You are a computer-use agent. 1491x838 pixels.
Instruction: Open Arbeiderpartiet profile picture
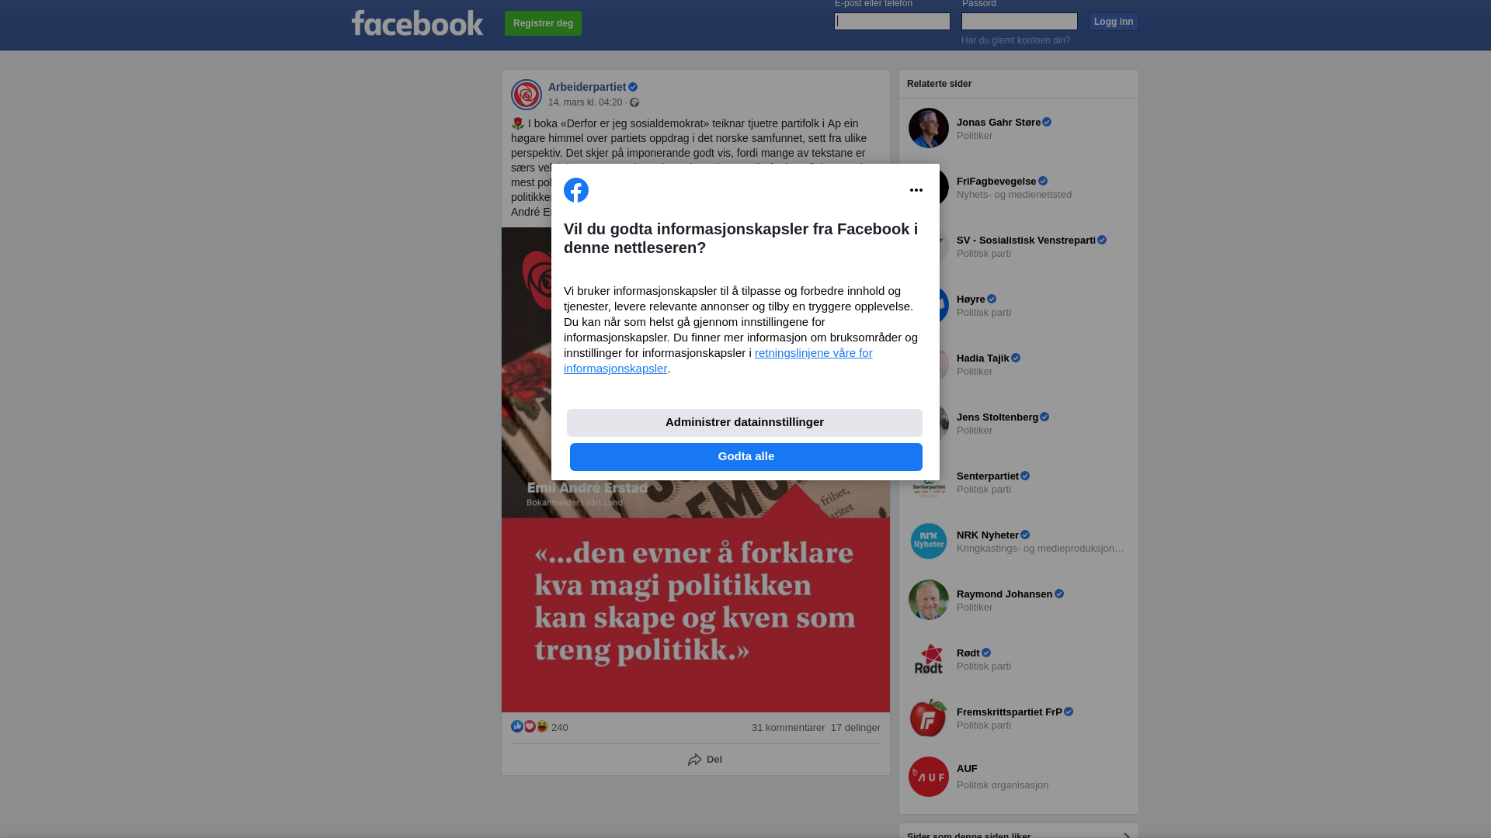[x=527, y=95]
